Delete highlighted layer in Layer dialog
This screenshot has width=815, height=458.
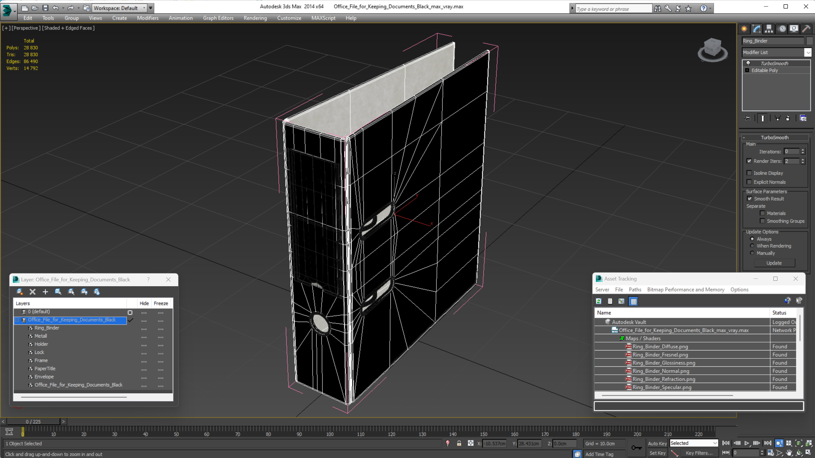pyautogui.click(x=32, y=292)
